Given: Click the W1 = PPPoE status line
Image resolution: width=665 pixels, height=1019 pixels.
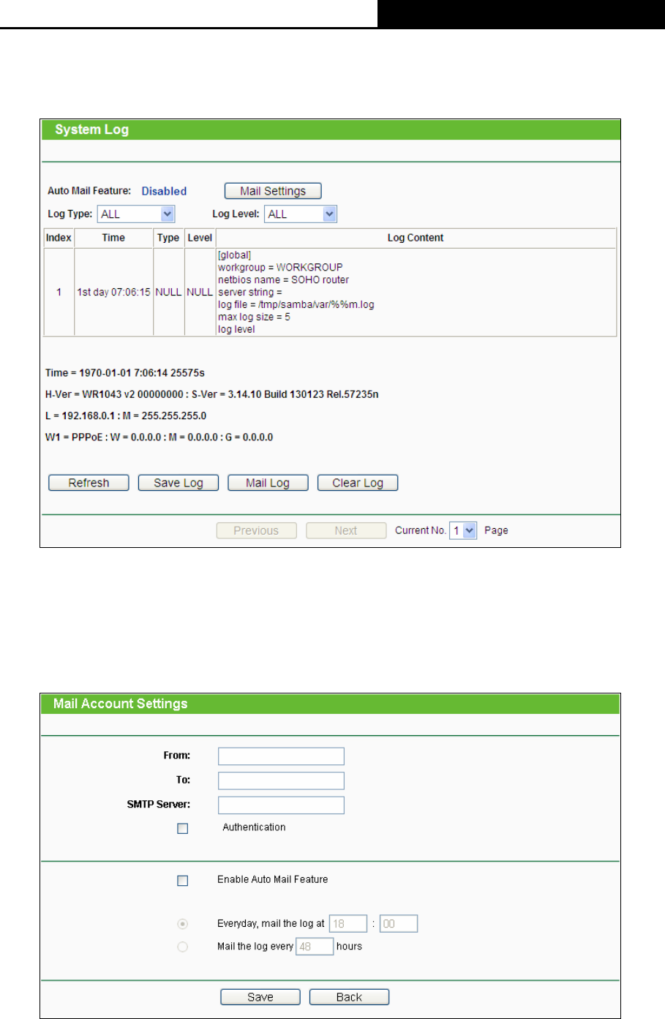Looking at the screenshot, I should [x=159, y=437].
